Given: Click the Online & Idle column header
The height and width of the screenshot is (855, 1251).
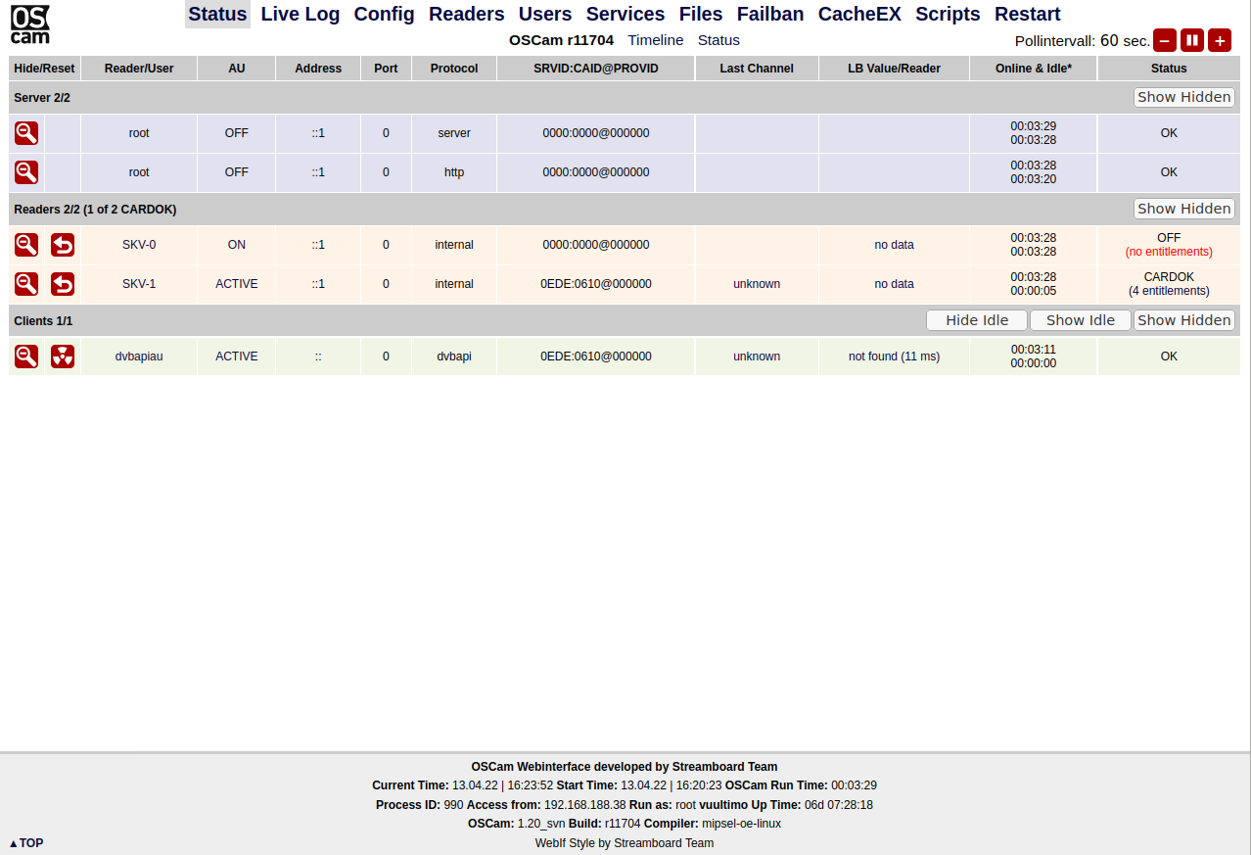Looking at the screenshot, I should [1034, 69].
